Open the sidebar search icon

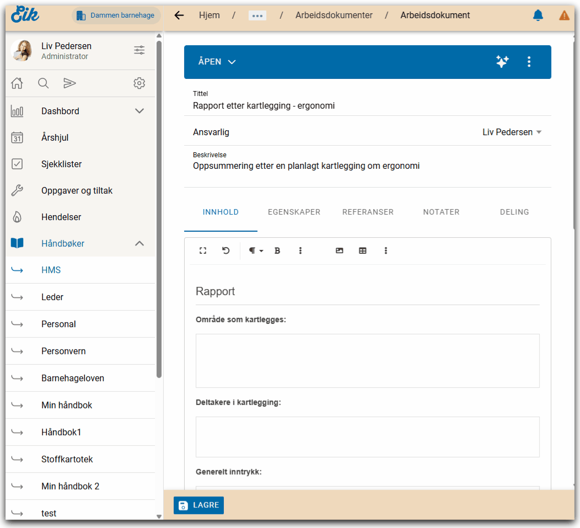(x=44, y=83)
